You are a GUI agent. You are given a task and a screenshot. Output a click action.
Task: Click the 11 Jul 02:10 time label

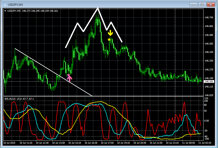pyautogui.click(x=205, y=143)
